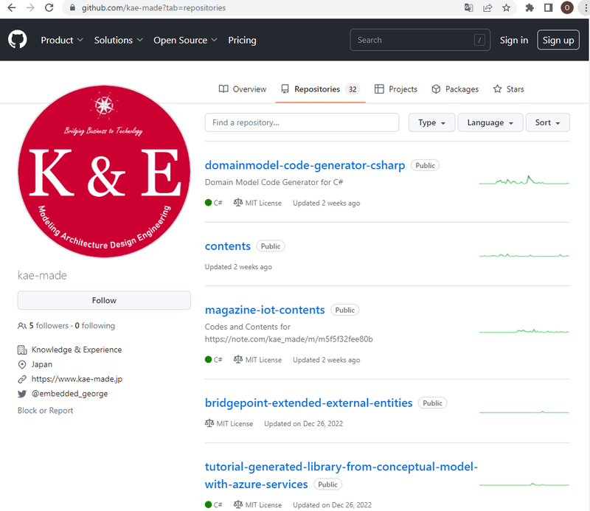
Task: Follow the kae-made user
Action: 104,300
